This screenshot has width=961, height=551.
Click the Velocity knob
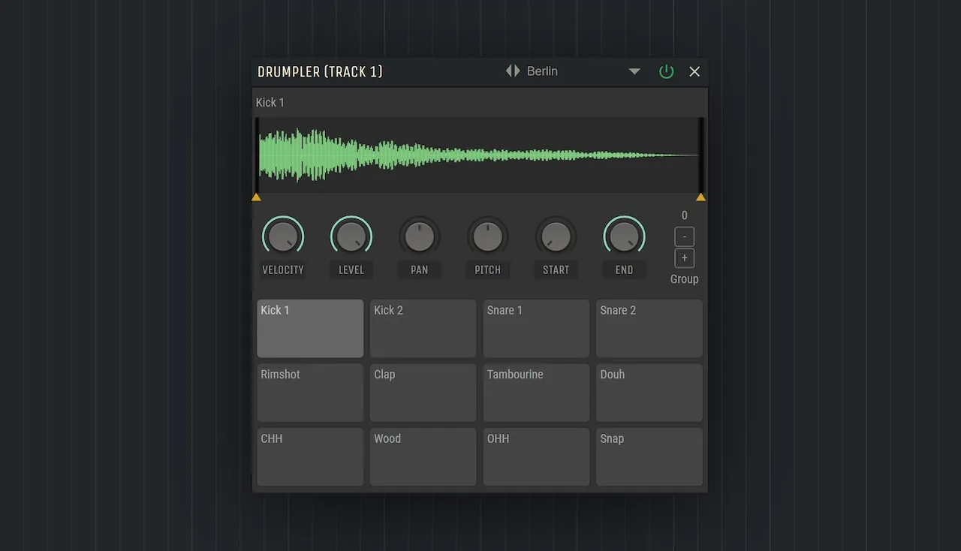(x=283, y=237)
